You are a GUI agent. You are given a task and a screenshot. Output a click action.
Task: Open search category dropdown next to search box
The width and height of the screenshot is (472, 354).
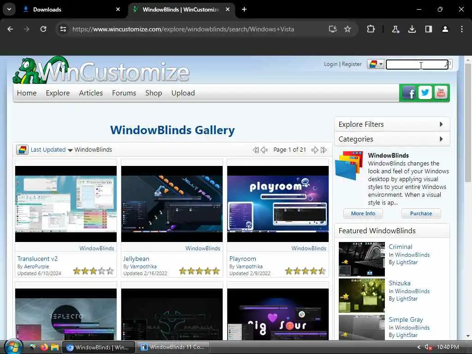376,64
